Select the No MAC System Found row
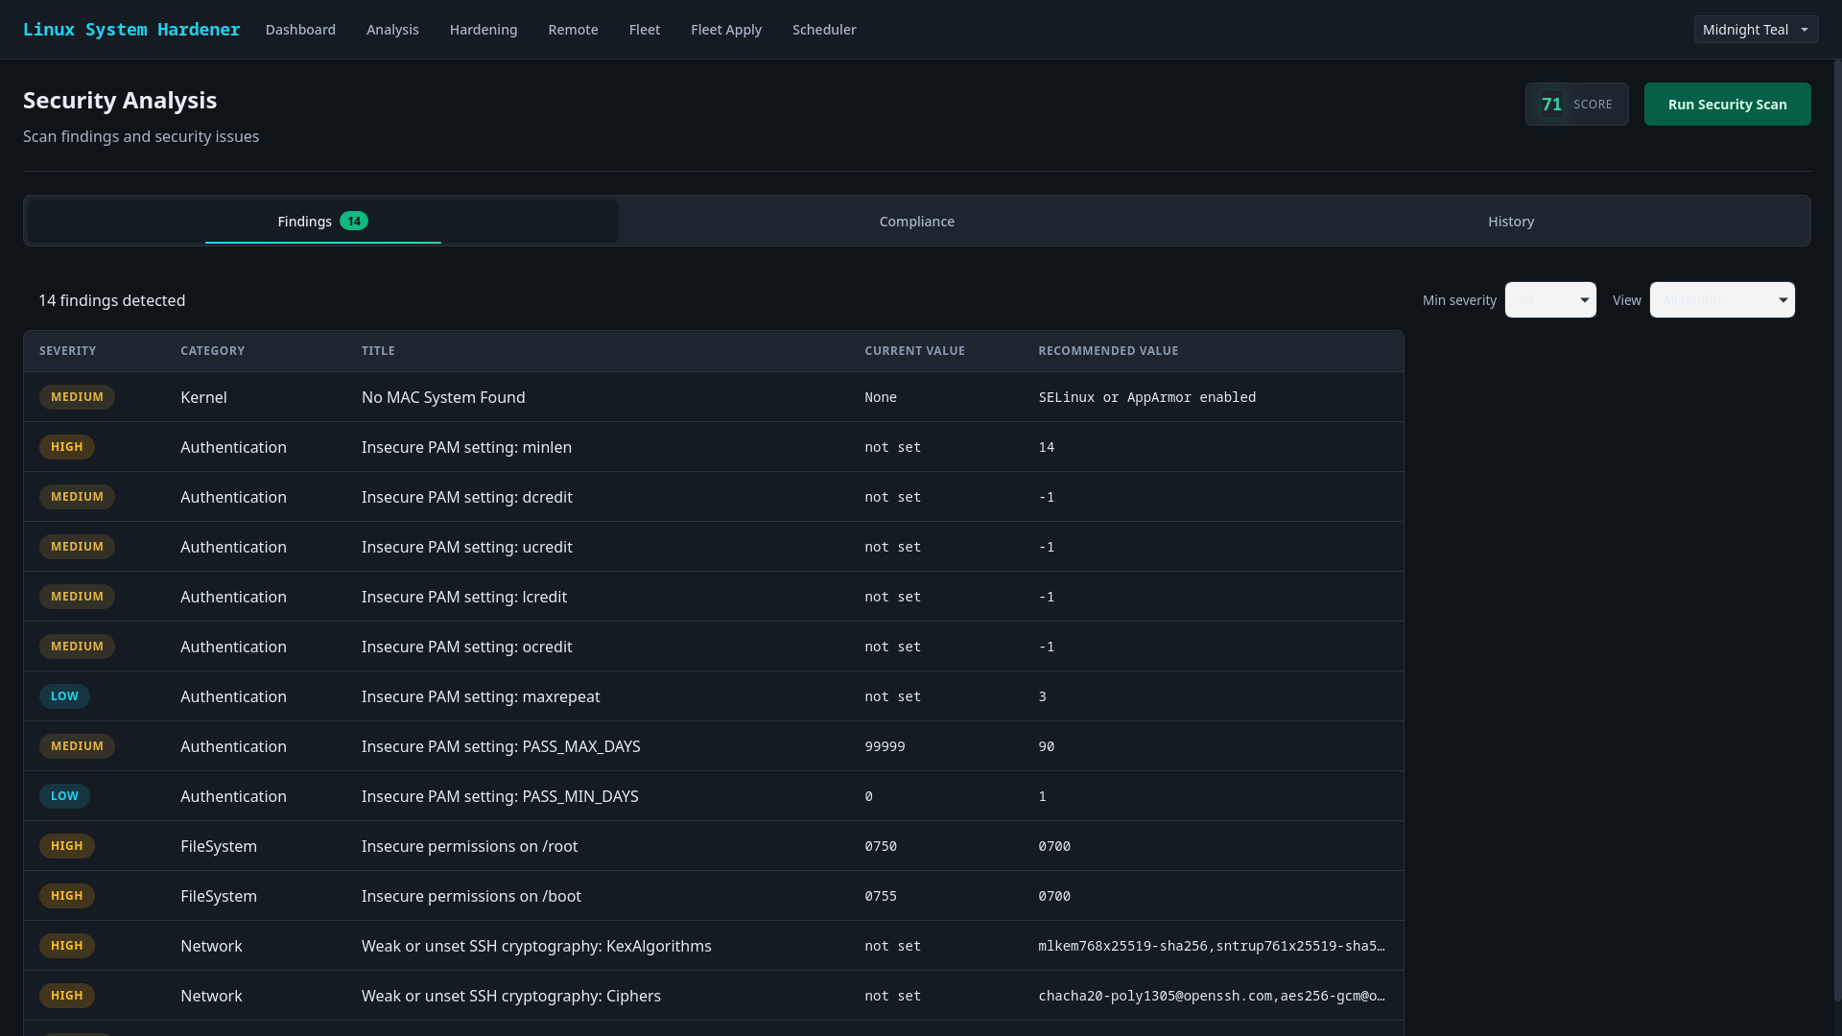Image resolution: width=1842 pixels, height=1036 pixels. [714, 397]
